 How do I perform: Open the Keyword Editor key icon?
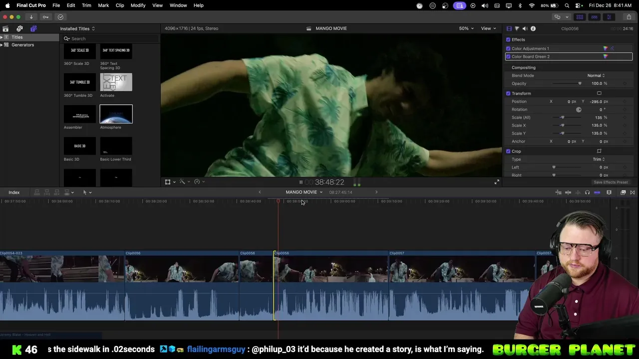coord(45,17)
